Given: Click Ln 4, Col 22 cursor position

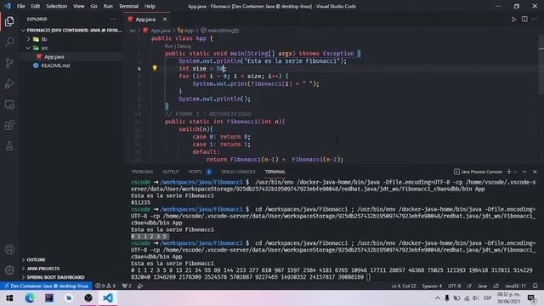Looking at the screenshot, I should (x=403, y=286).
